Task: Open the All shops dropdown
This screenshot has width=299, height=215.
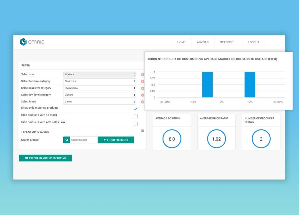Action: point(99,75)
